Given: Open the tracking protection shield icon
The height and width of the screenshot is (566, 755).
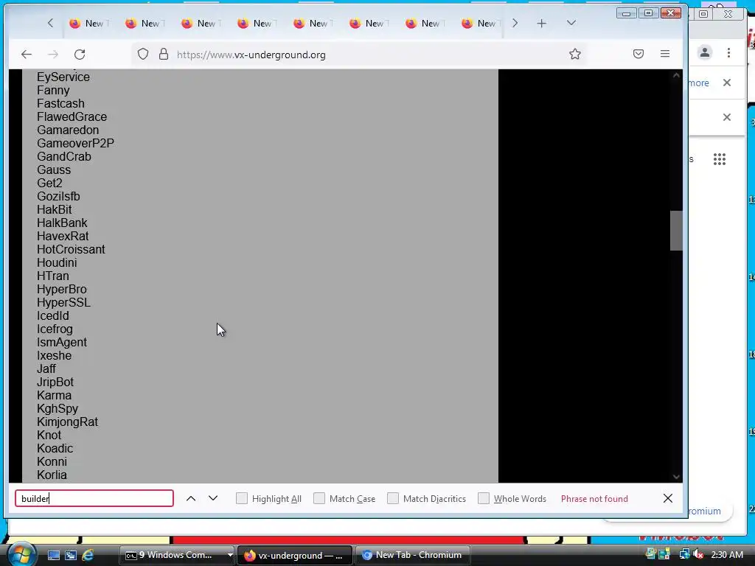Looking at the screenshot, I should click(x=143, y=54).
